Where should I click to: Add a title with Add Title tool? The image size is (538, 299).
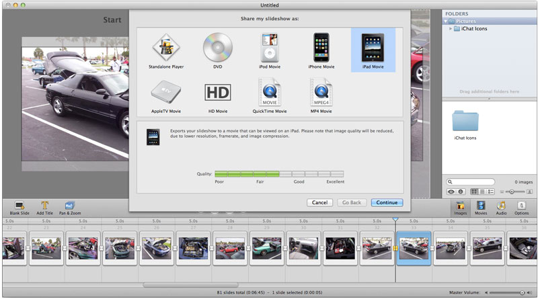click(x=45, y=208)
